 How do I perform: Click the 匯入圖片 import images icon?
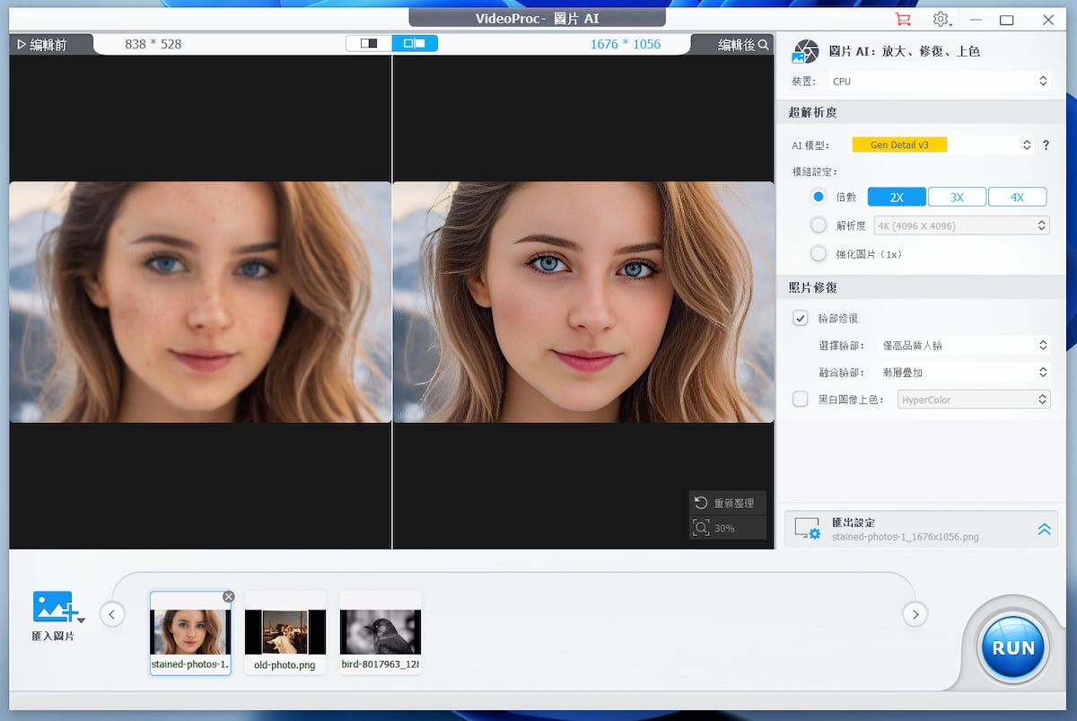(x=52, y=609)
